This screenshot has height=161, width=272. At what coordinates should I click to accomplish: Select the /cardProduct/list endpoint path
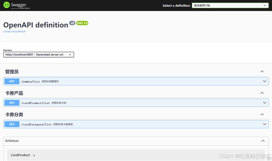[36, 103]
